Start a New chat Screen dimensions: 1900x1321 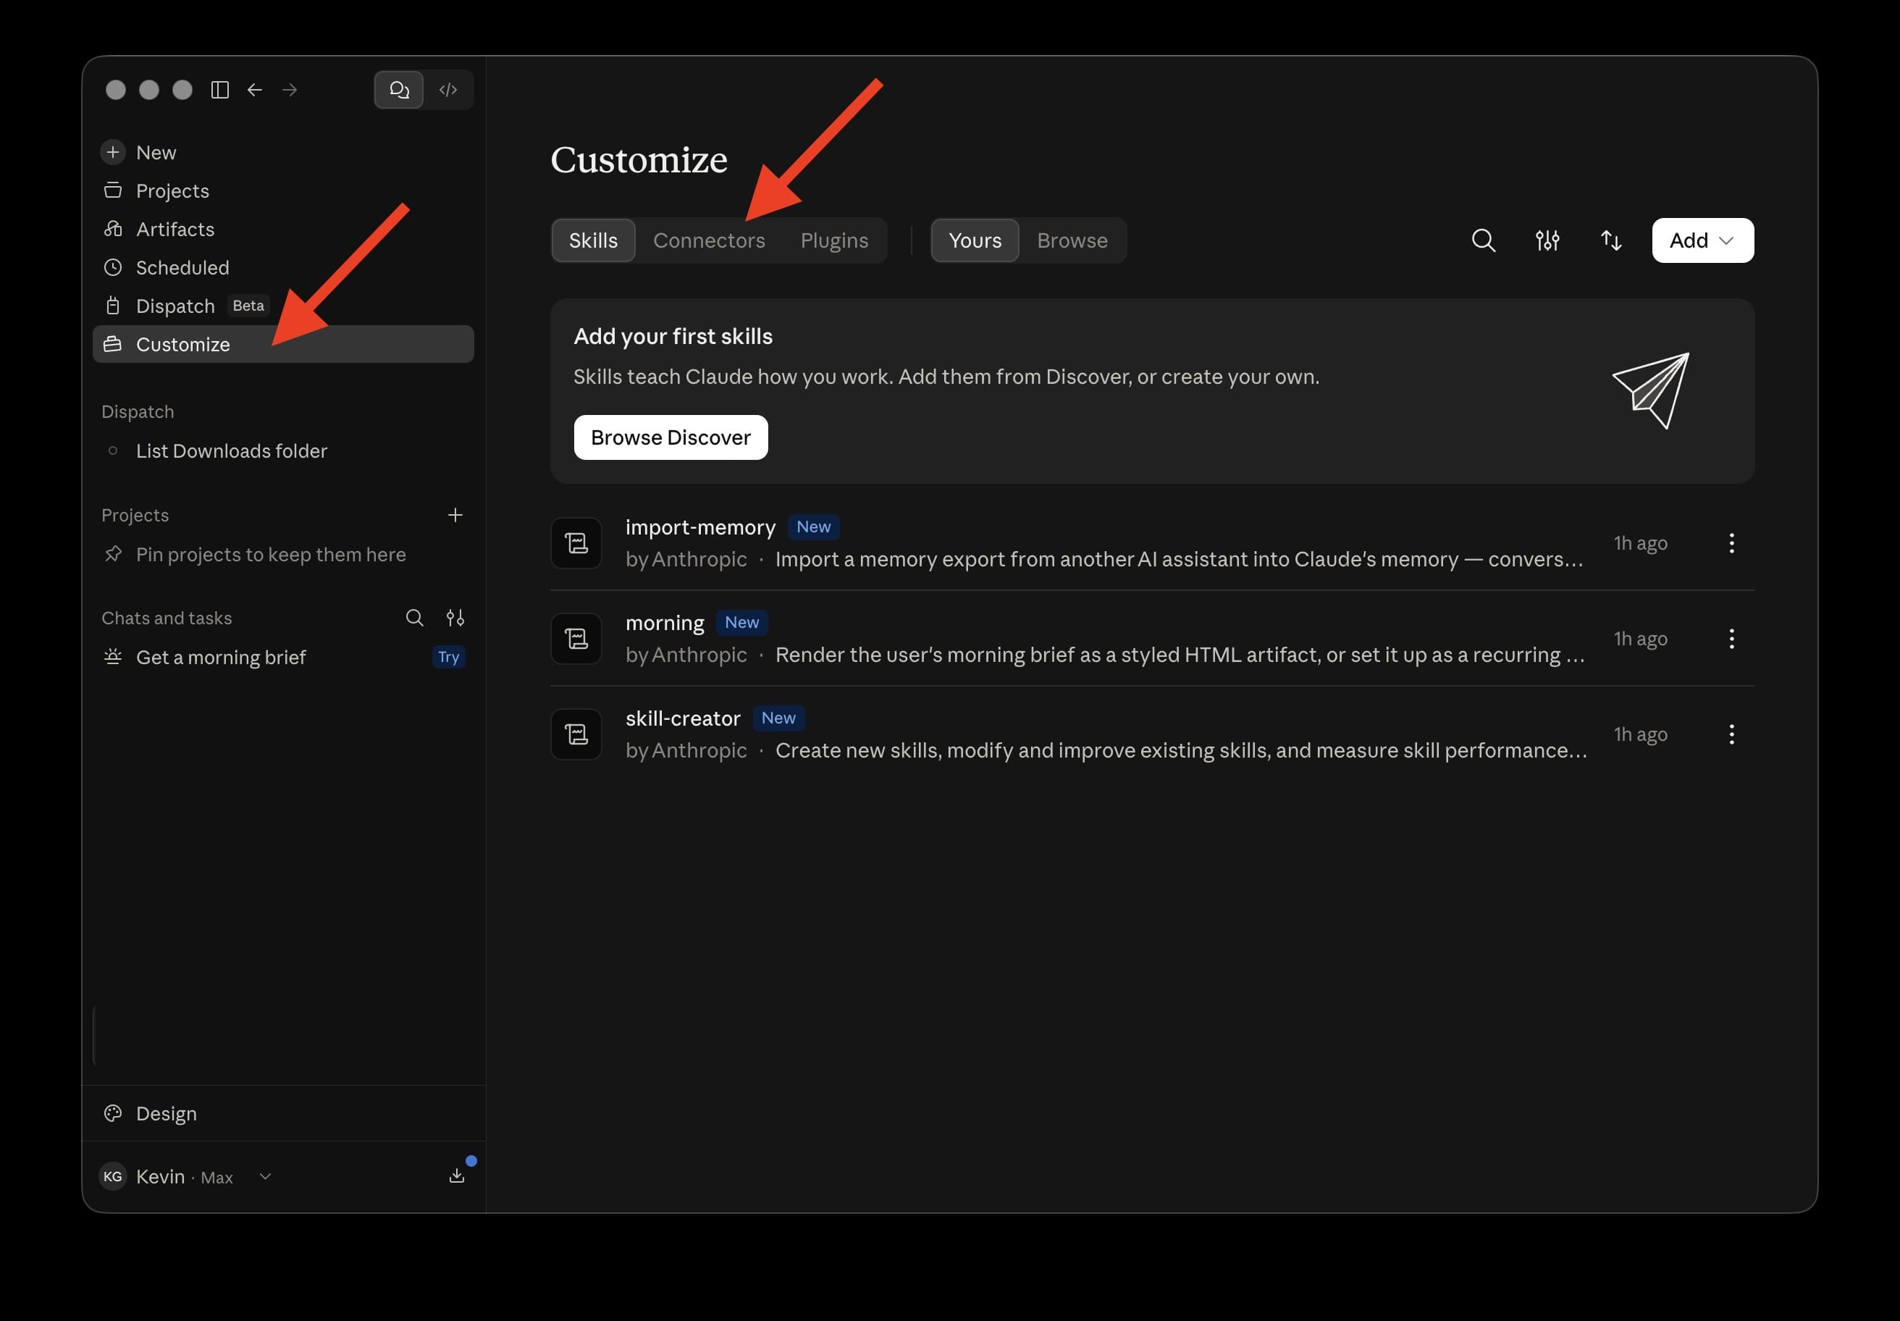(283, 152)
